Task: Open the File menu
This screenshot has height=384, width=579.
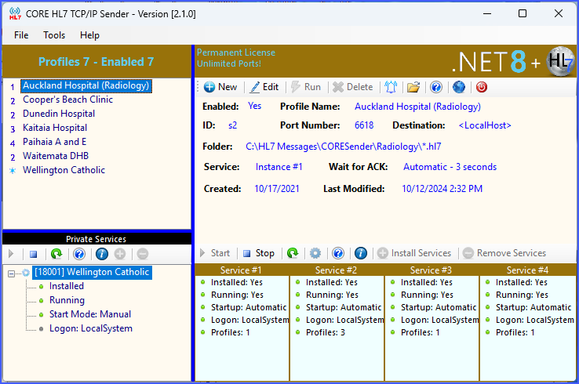Action: click(21, 35)
